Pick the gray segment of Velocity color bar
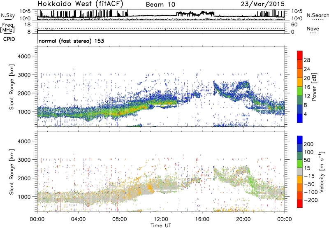329x228 pixels. 300,172
